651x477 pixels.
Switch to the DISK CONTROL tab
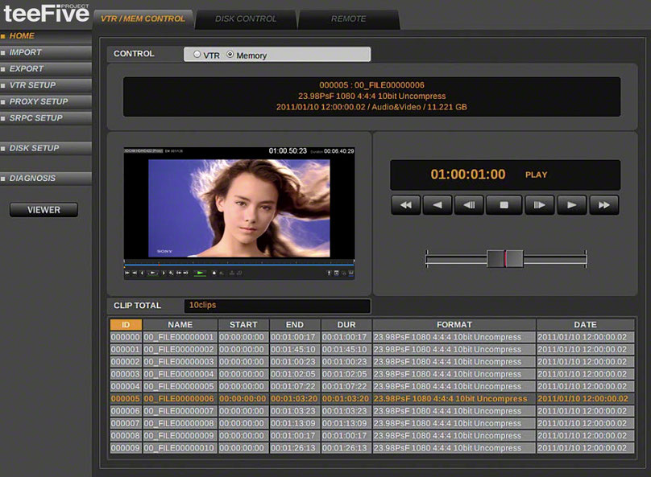[246, 19]
